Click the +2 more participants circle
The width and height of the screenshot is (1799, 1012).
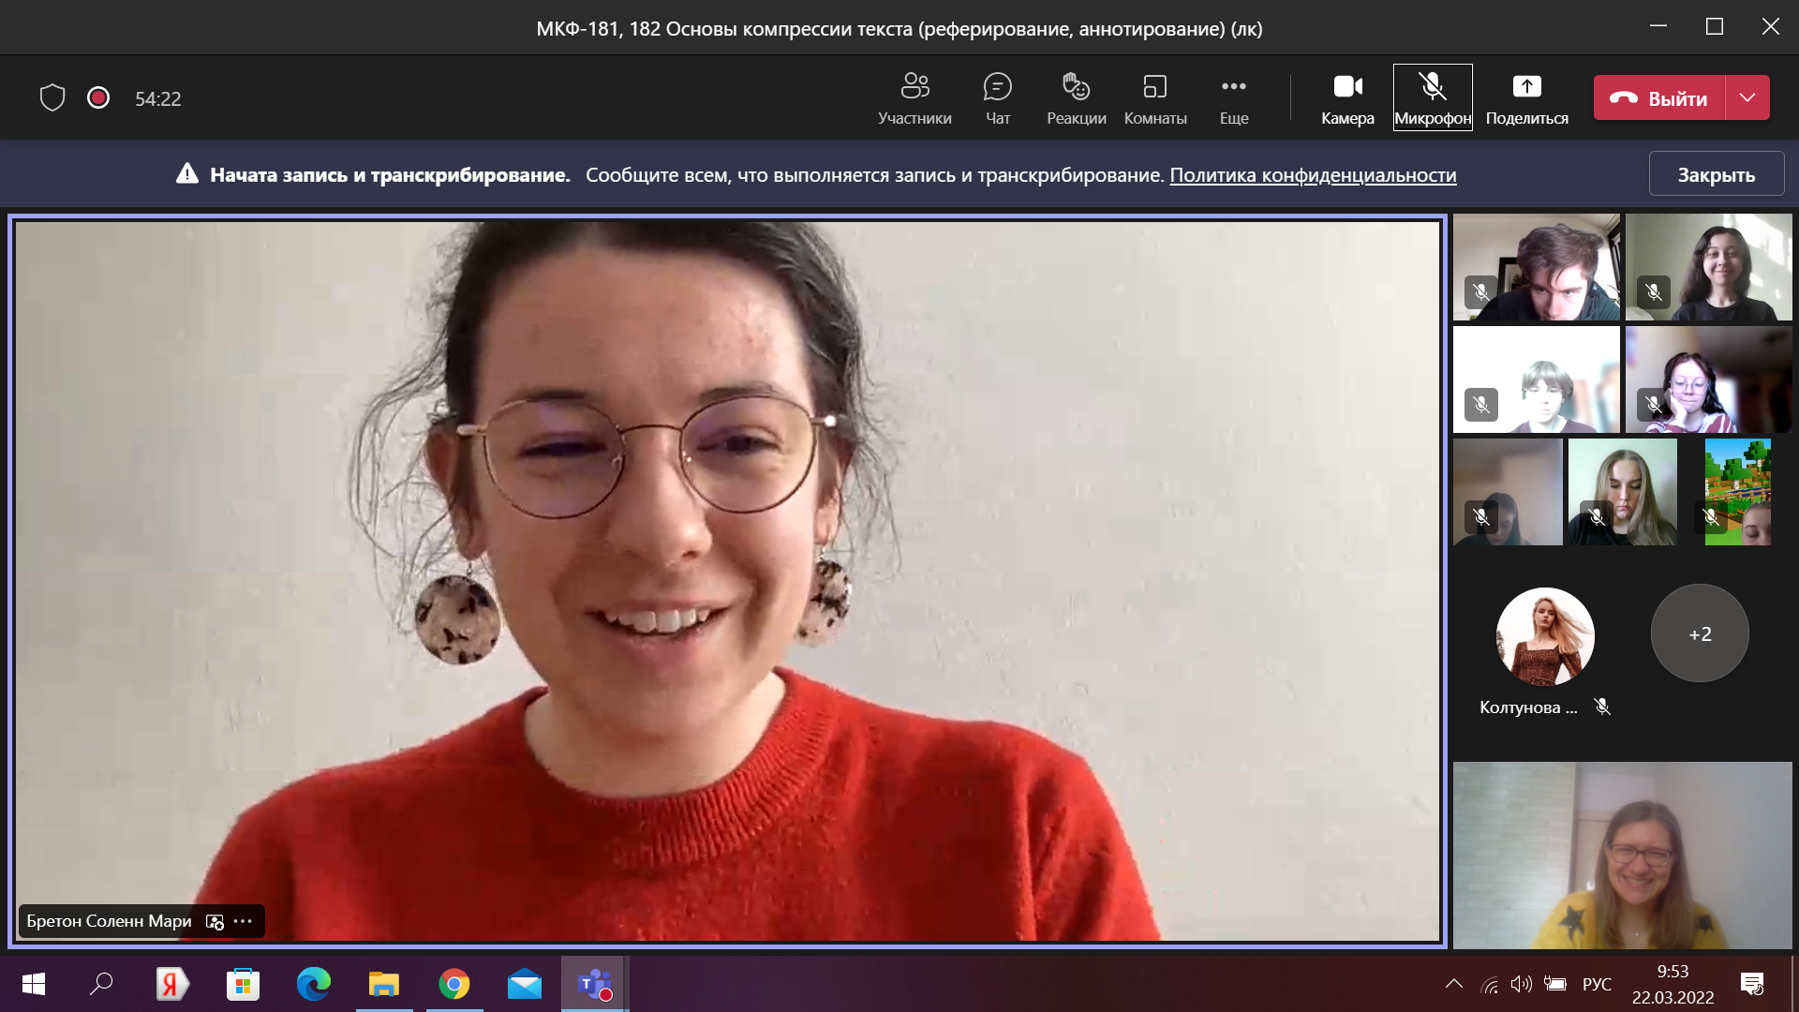click(x=1700, y=633)
